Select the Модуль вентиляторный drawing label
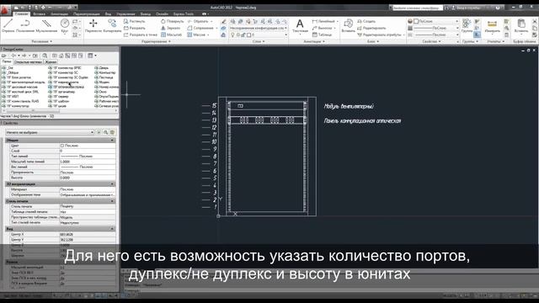This screenshot has width=539, height=303. (349, 107)
